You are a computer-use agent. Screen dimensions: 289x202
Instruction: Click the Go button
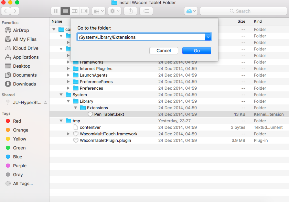[x=197, y=50]
